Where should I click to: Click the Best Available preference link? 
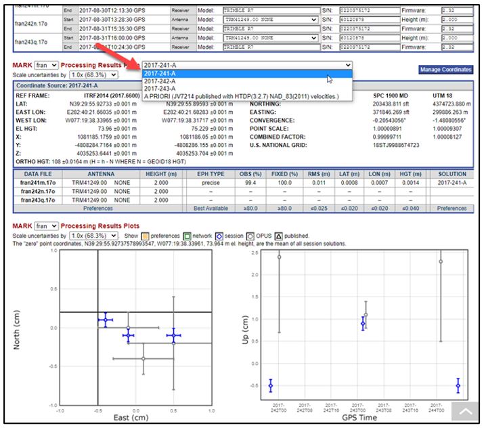pos(211,209)
